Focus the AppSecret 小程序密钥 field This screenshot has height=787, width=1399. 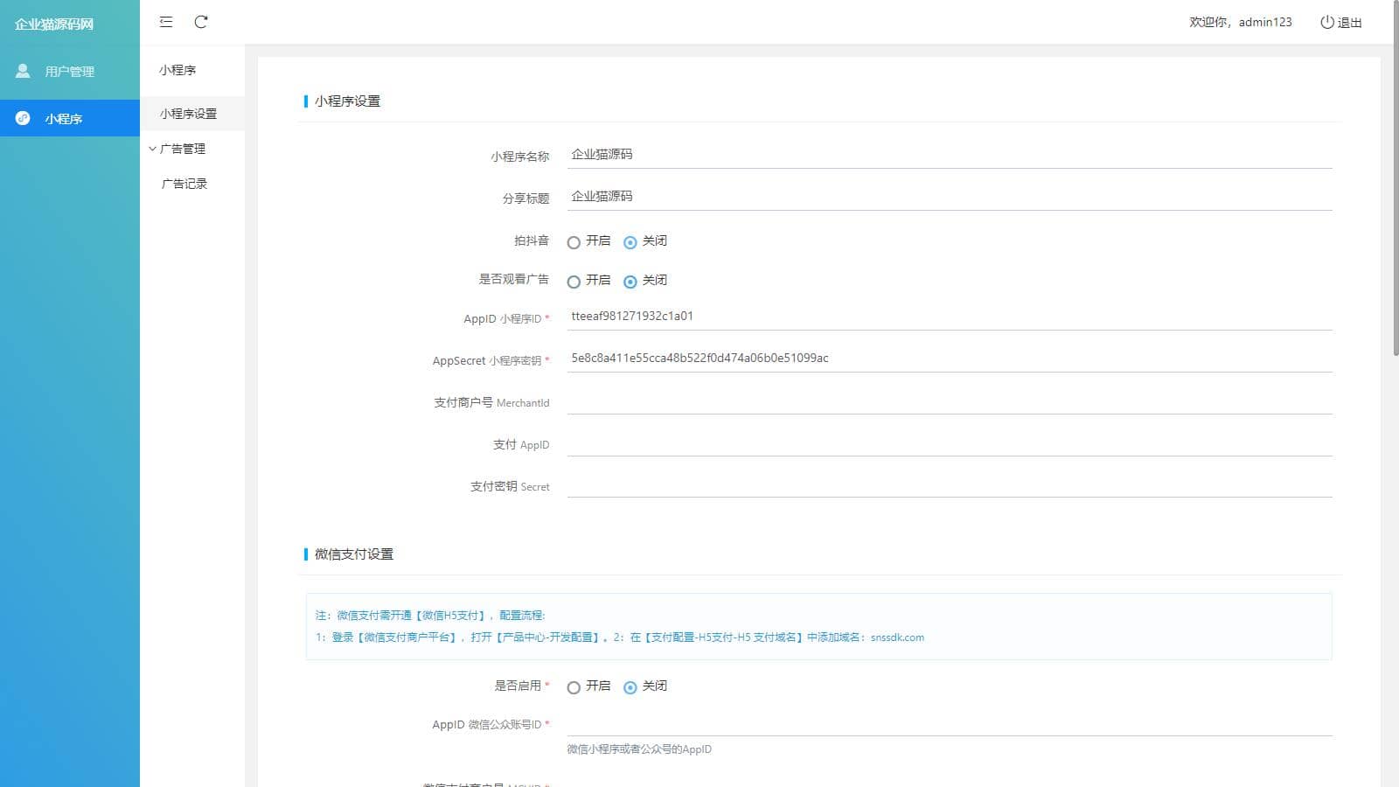(x=949, y=359)
